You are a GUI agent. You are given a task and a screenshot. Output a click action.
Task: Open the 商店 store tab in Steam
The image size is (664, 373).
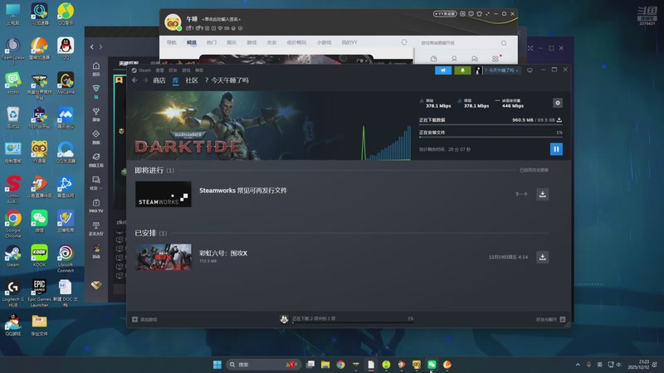click(159, 80)
